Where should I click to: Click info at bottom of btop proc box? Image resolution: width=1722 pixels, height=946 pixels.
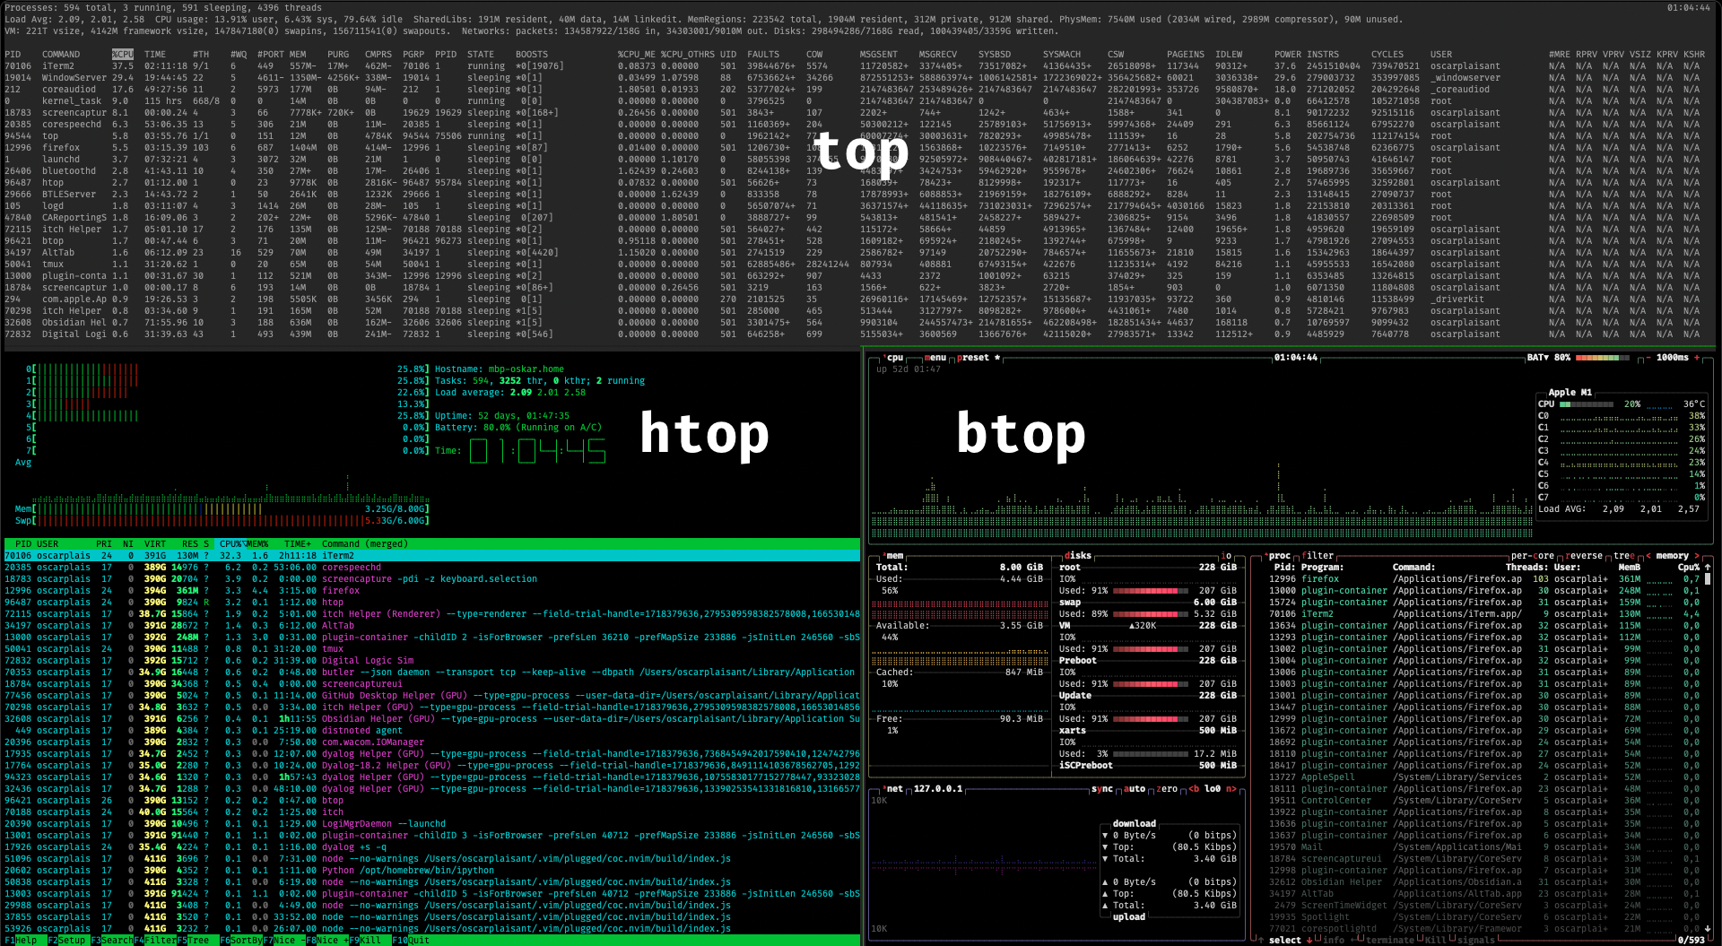coord(1333,940)
